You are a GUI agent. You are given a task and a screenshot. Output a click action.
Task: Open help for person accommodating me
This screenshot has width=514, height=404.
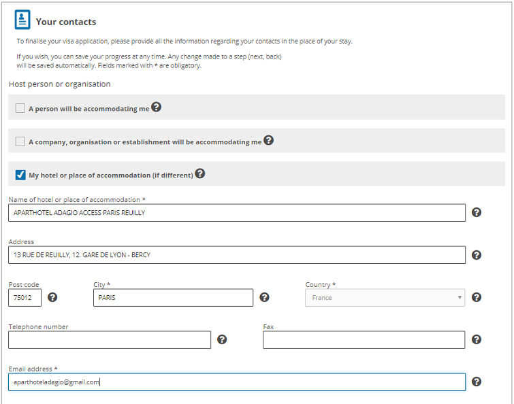tap(156, 107)
